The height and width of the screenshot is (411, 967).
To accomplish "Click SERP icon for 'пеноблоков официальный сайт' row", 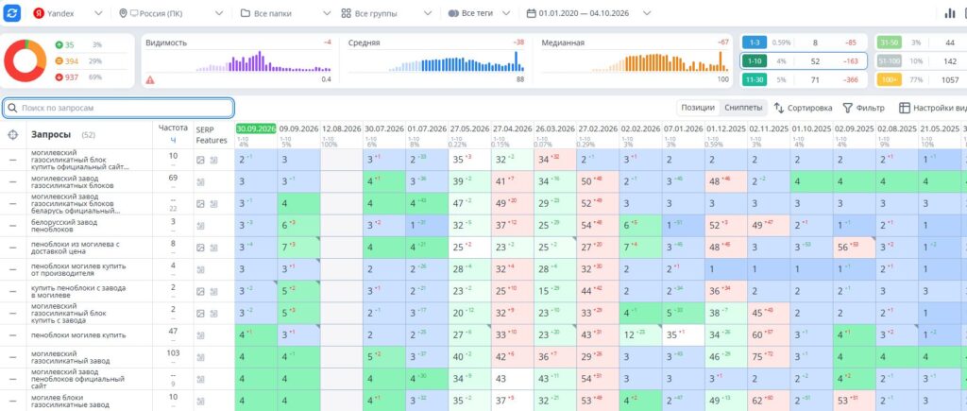I will click(x=200, y=380).
